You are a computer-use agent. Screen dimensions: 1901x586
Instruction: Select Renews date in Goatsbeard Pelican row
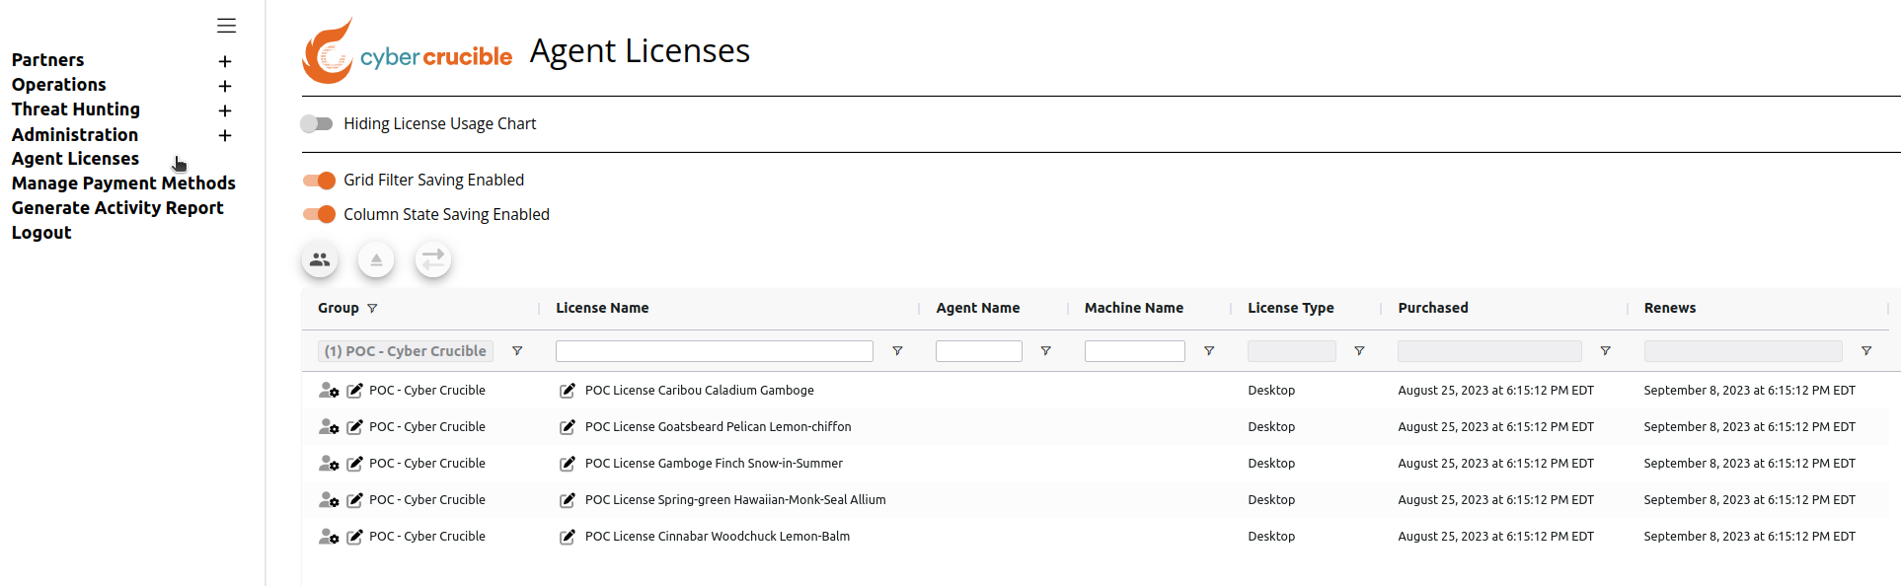point(1750,427)
